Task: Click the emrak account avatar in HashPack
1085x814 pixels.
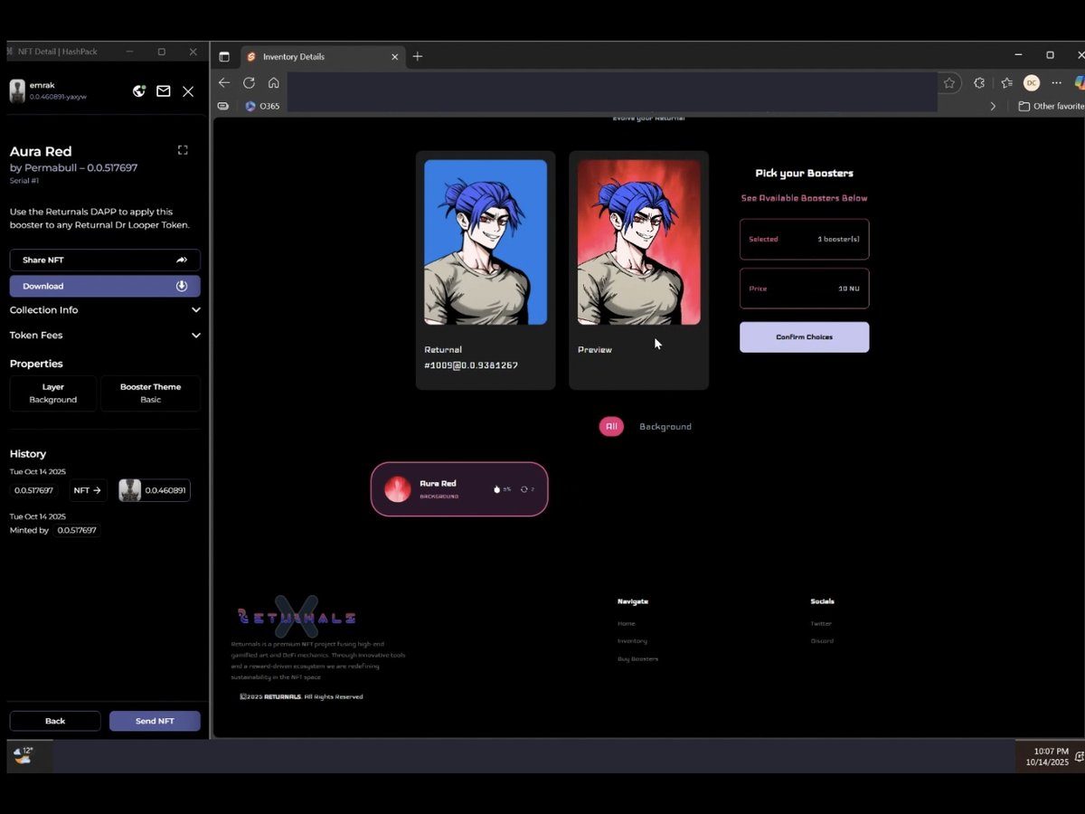Action: click(x=17, y=90)
